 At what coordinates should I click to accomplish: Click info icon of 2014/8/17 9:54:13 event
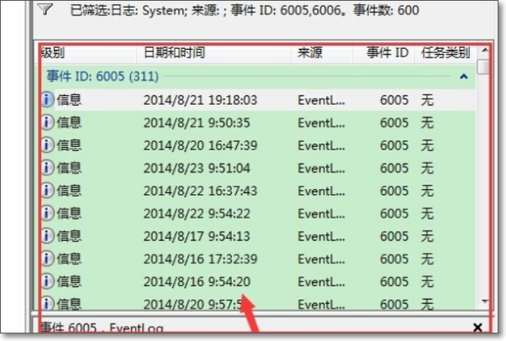[48, 236]
